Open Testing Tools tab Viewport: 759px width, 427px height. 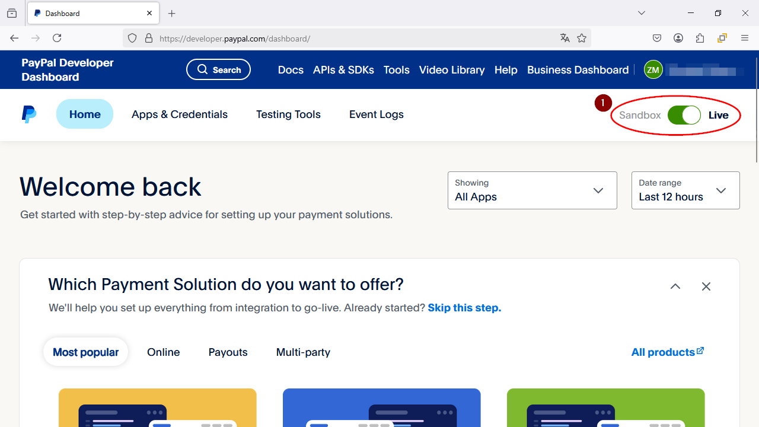(288, 114)
